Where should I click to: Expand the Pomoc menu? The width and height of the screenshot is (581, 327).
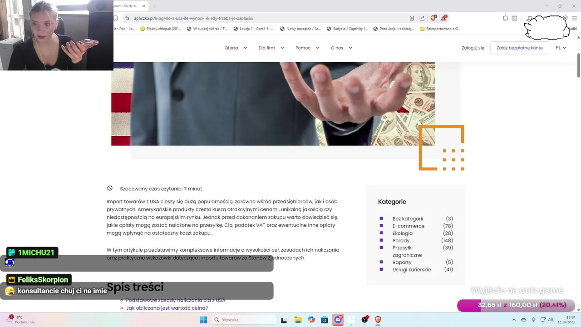(307, 48)
